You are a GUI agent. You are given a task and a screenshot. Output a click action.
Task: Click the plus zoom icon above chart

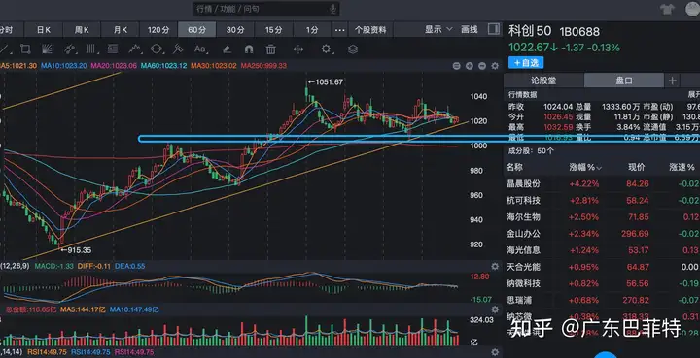470,66
